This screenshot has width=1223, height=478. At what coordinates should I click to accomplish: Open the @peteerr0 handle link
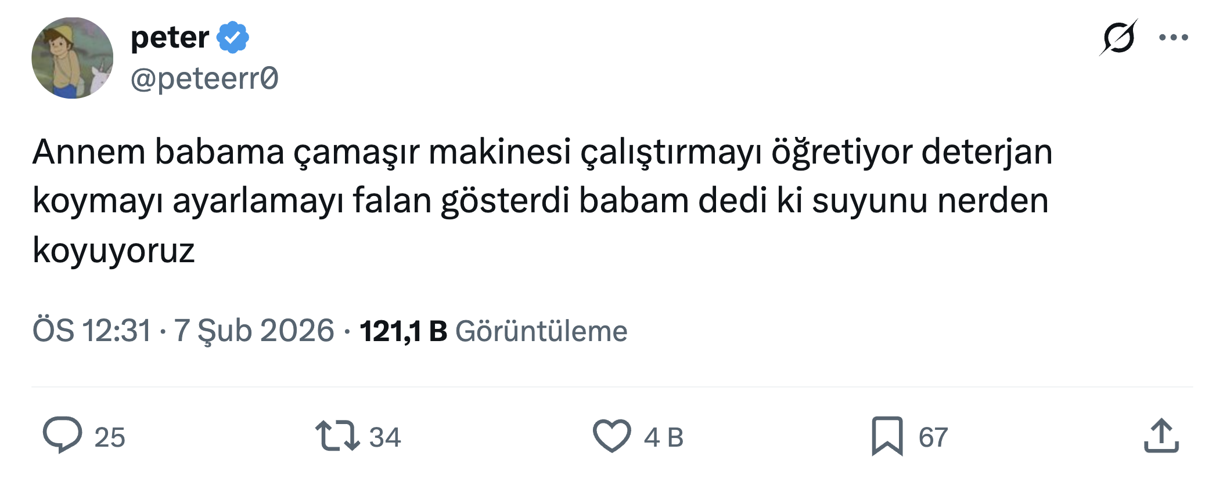[x=204, y=78]
